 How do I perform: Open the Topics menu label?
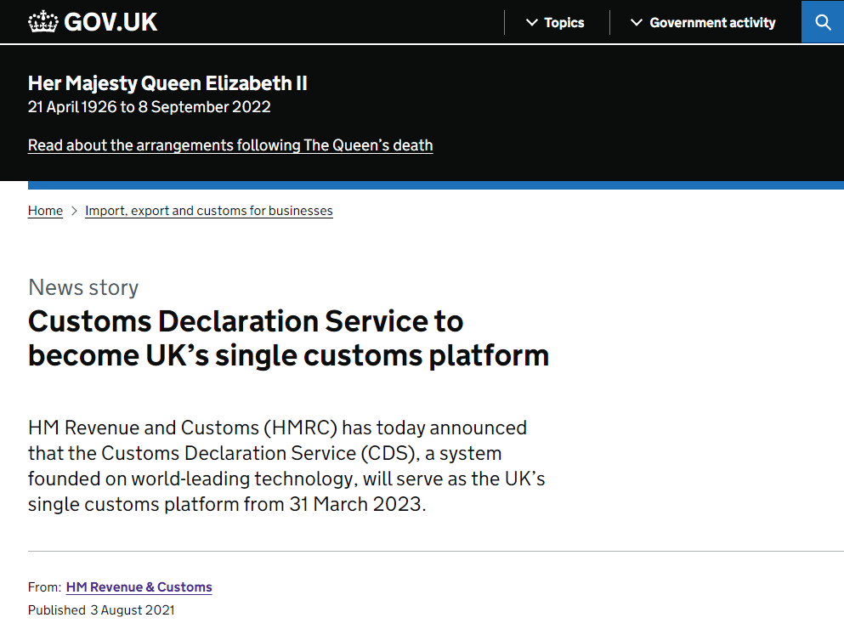pos(564,23)
